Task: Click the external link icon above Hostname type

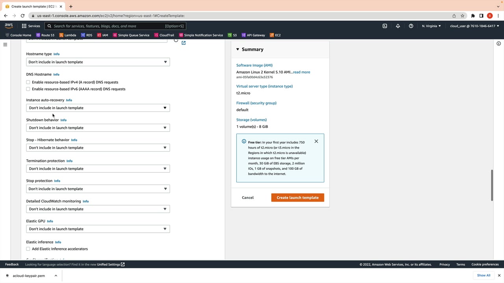Action: pos(183,43)
